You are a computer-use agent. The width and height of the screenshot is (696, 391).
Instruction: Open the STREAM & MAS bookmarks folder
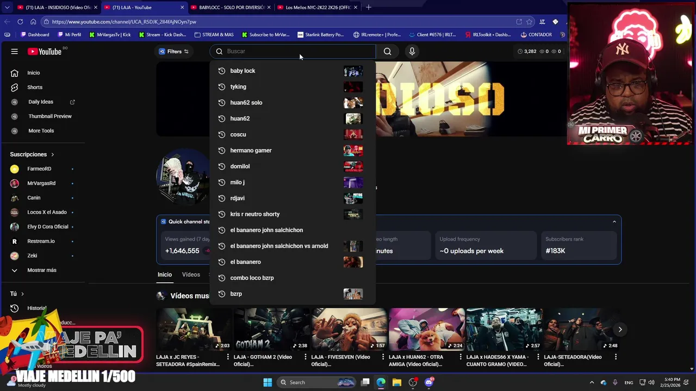tap(214, 35)
